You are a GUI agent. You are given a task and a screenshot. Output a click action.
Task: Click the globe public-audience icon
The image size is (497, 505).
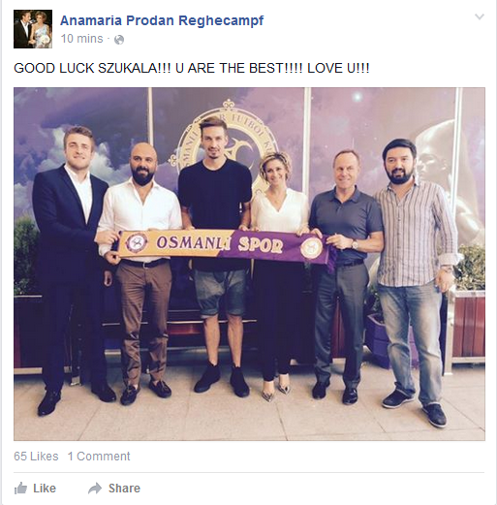point(119,40)
